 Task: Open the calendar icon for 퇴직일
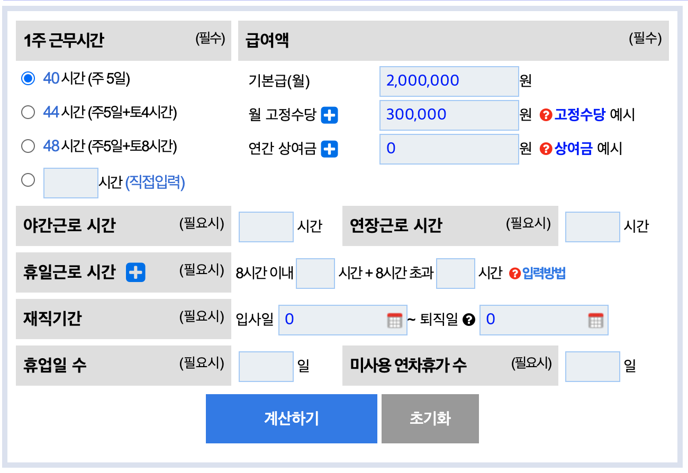click(x=597, y=320)
